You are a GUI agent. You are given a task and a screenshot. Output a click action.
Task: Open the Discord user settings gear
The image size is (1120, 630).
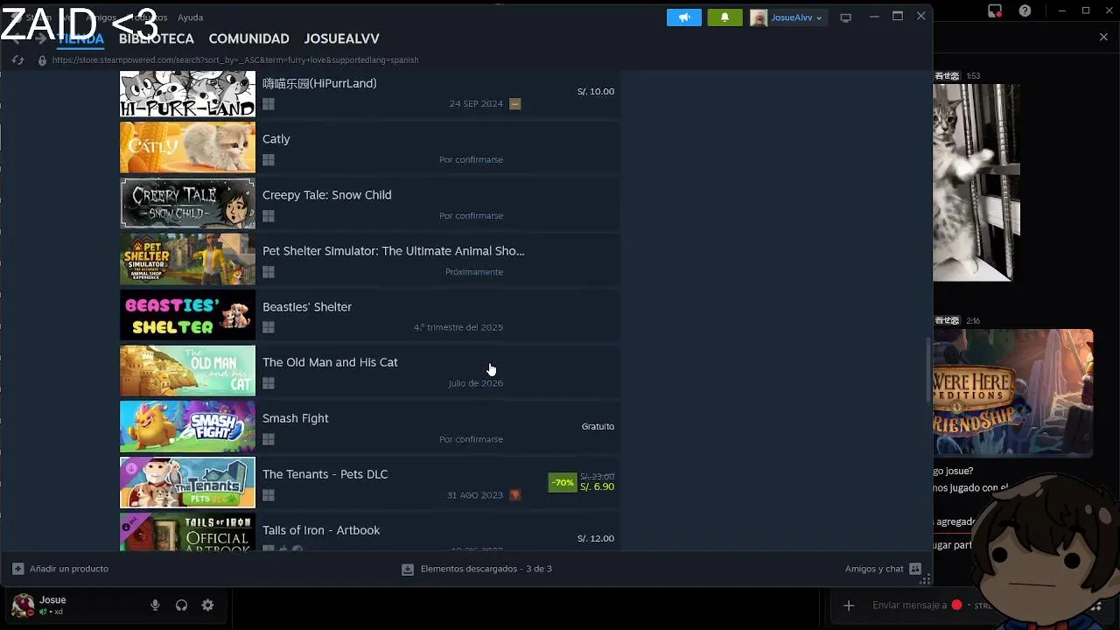[x=207, y=605]
